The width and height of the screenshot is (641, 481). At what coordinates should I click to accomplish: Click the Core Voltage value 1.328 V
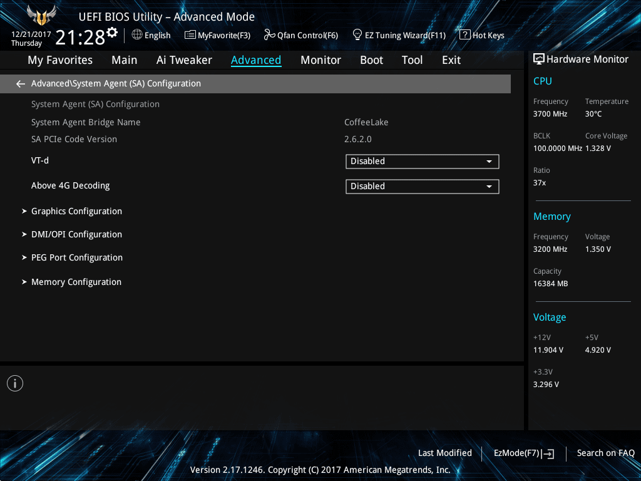click(598, 148)
